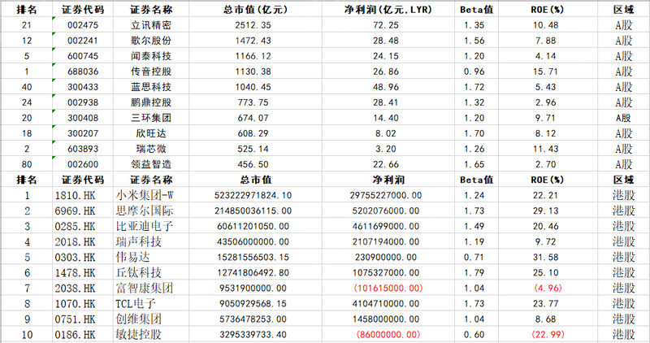Select stock code 300433
Screen dimensions: 650x343
click(x=83, y=87)
